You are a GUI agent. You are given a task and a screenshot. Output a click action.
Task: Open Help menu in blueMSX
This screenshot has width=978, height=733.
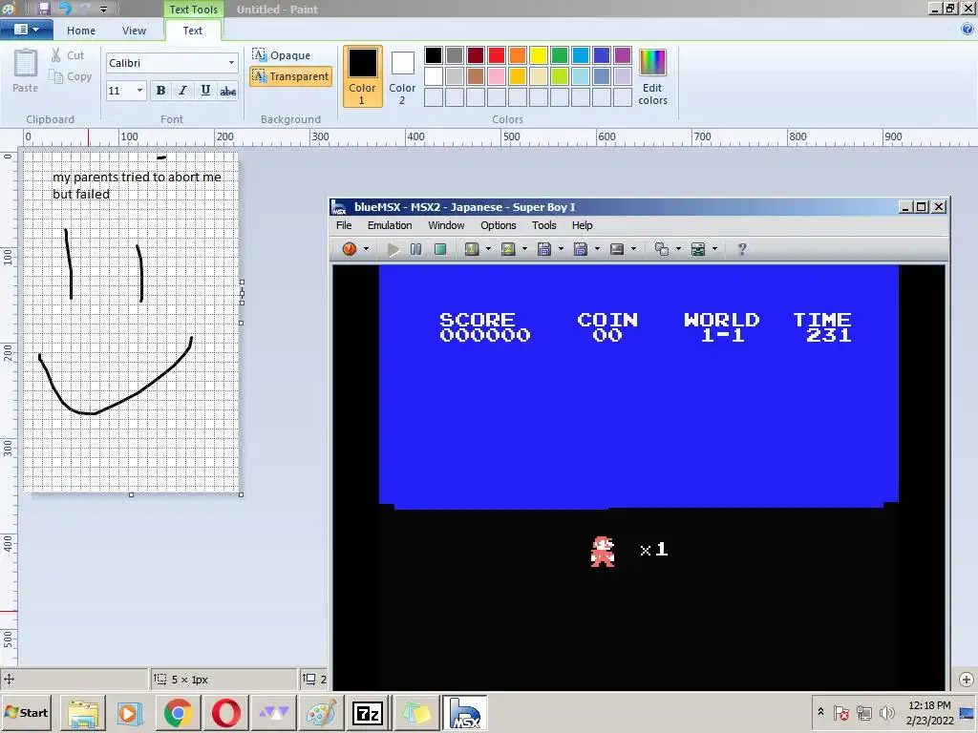click(x=582, y=225)
